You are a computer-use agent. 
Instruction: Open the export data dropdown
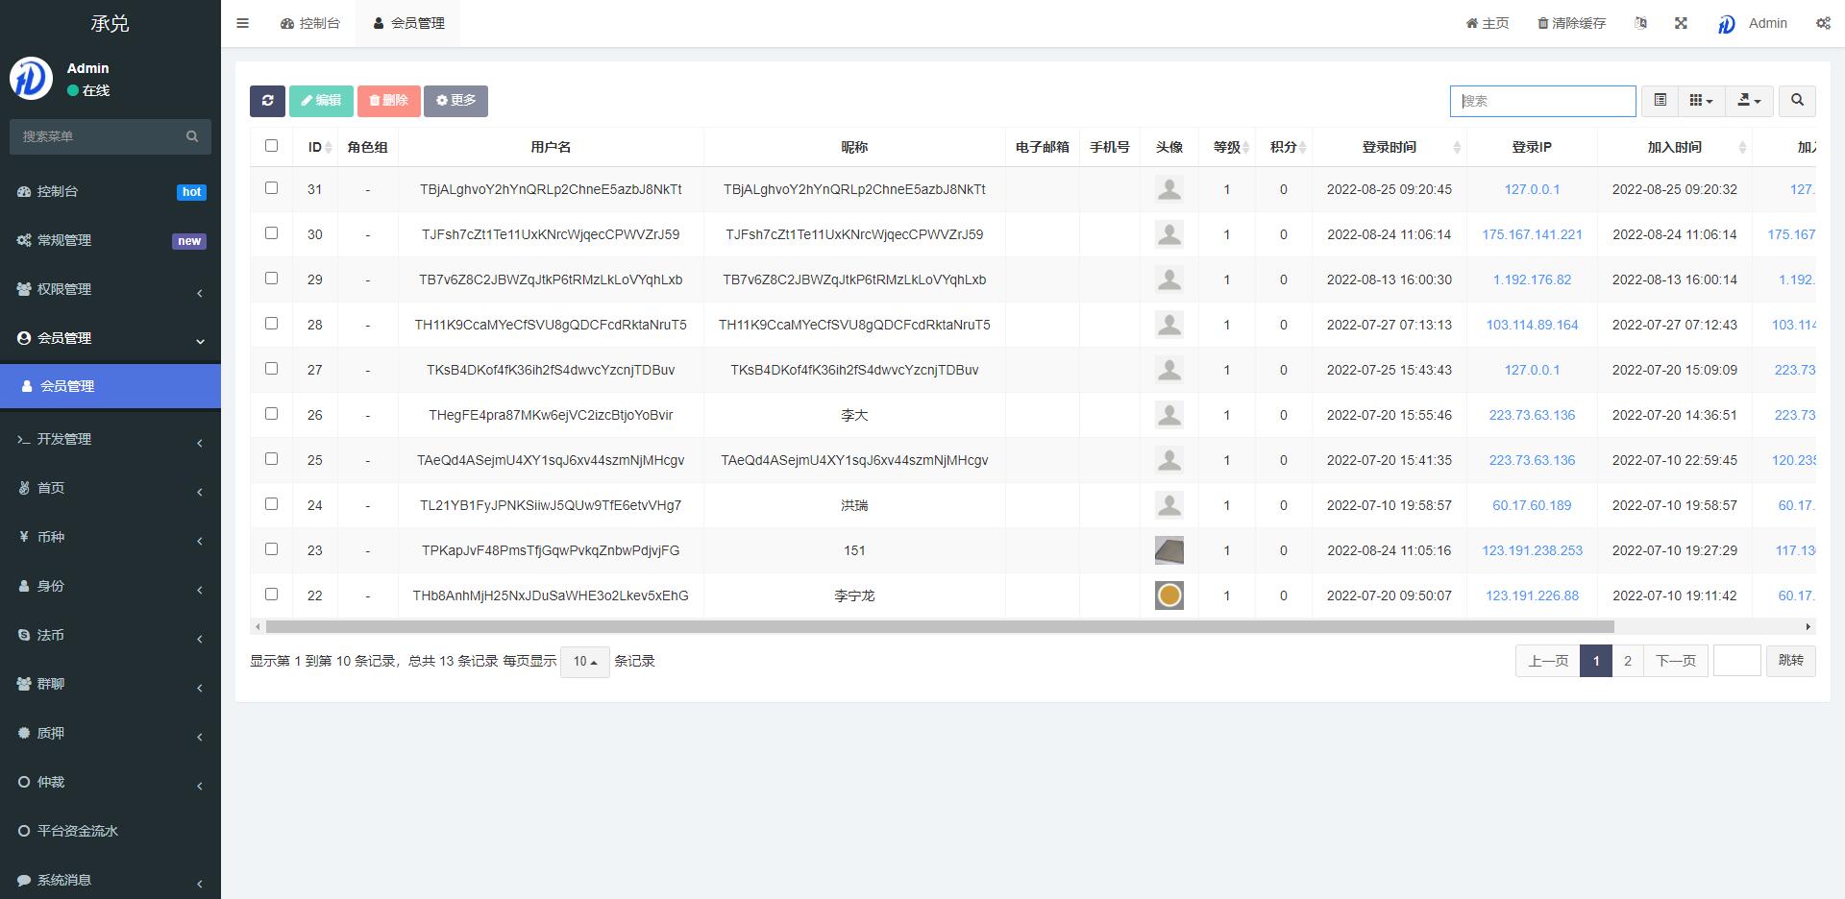[1749, 101]
